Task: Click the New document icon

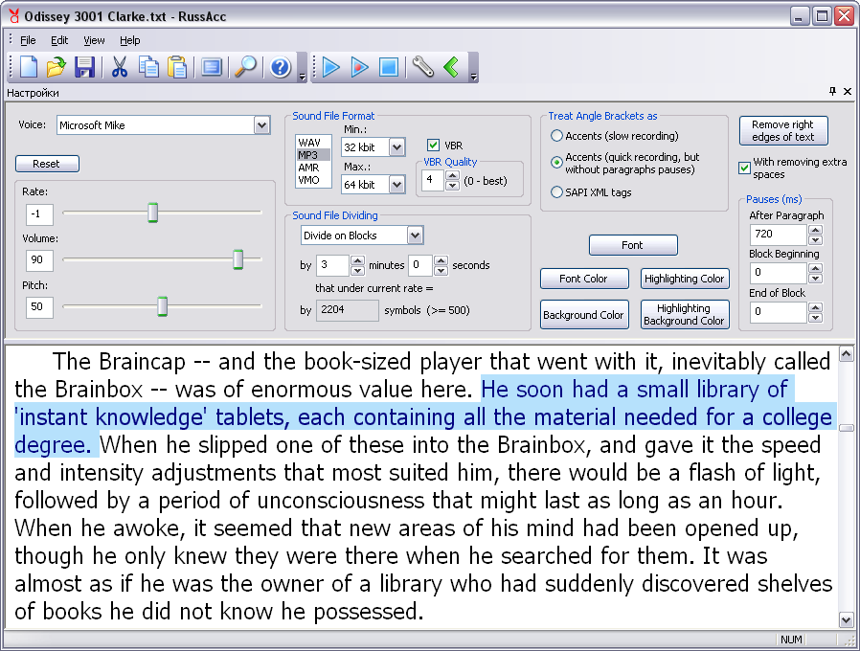Action: pyautogui.click(x=29, y=67)
